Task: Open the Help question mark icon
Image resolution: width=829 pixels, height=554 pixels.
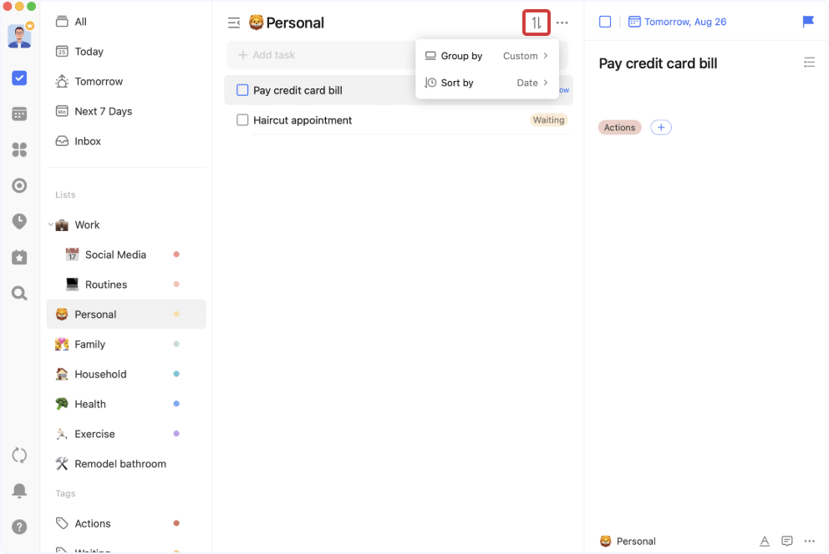Action: [19, 526]
